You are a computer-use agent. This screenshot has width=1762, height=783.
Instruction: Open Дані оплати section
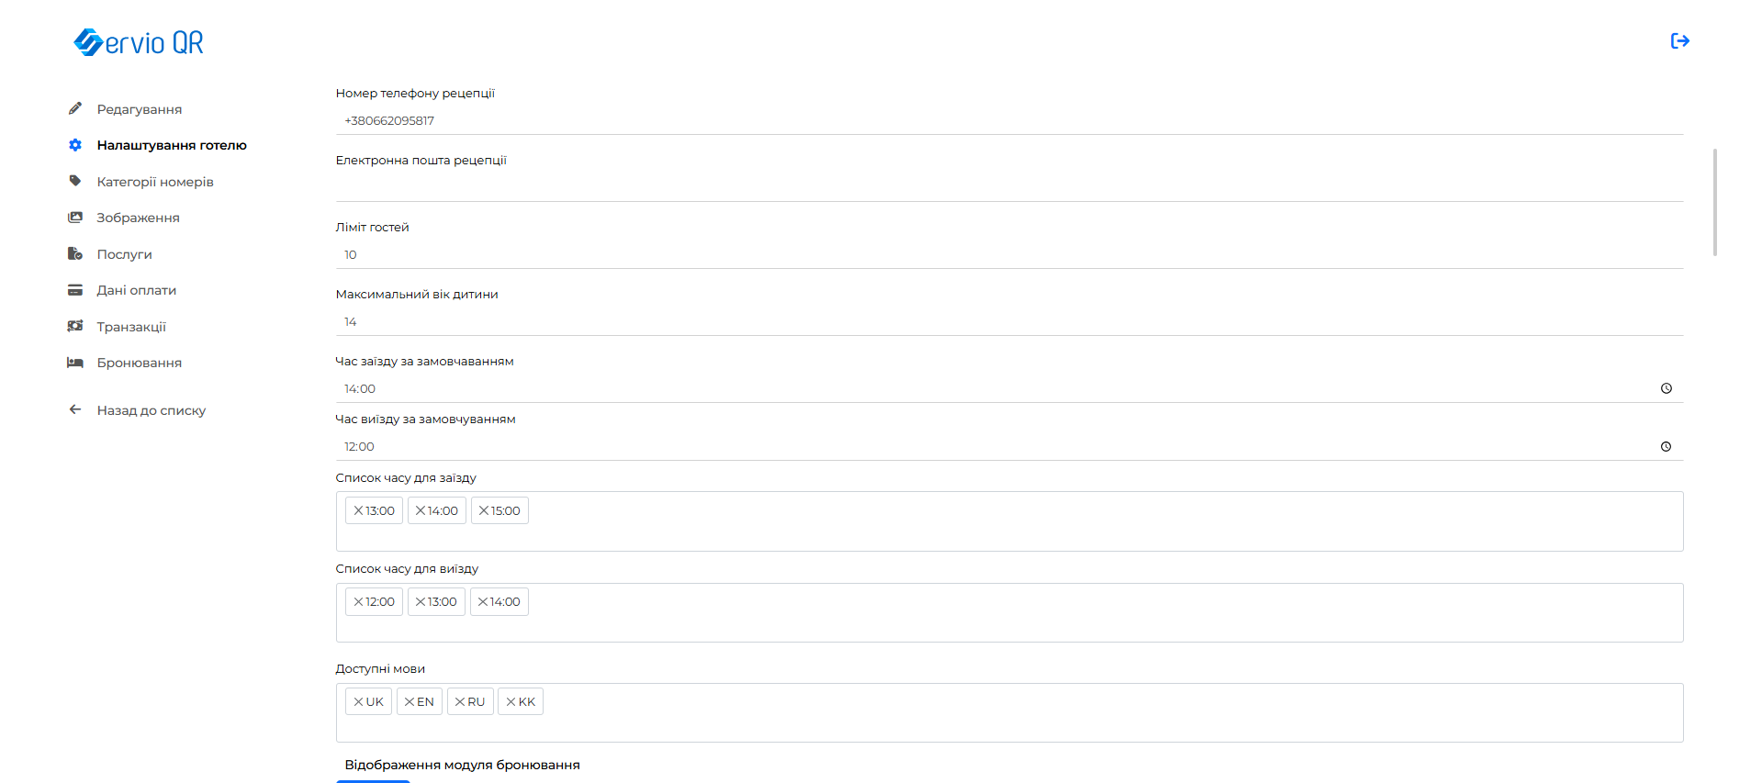pos(137,290)
